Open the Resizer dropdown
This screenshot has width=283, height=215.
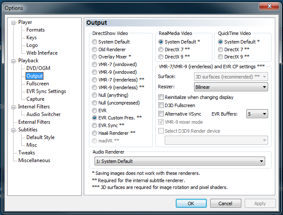[x=230, y=87]
